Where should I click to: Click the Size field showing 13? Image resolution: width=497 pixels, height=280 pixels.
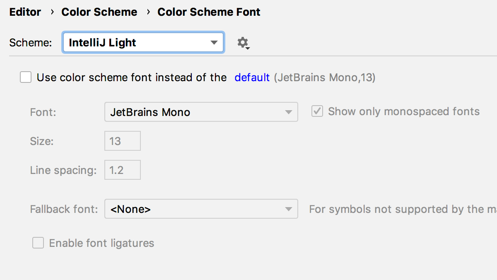tap(123, 141)
